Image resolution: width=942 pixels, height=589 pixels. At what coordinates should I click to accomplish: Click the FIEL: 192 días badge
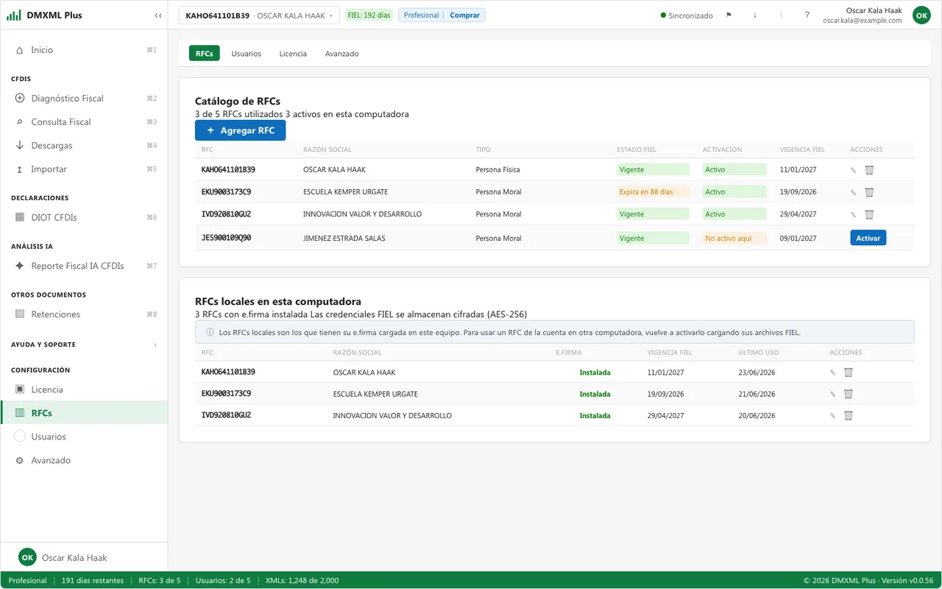point(369,15)
